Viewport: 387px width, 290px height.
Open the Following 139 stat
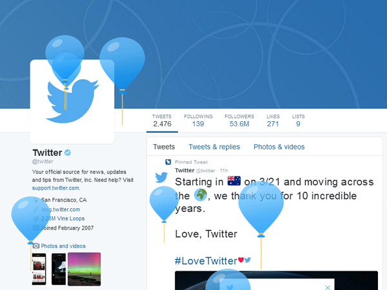pos(198,121)
